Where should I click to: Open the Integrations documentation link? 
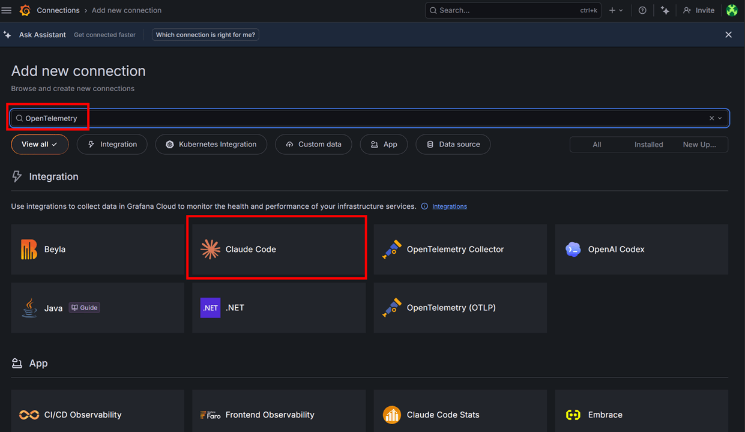(450, 206)
